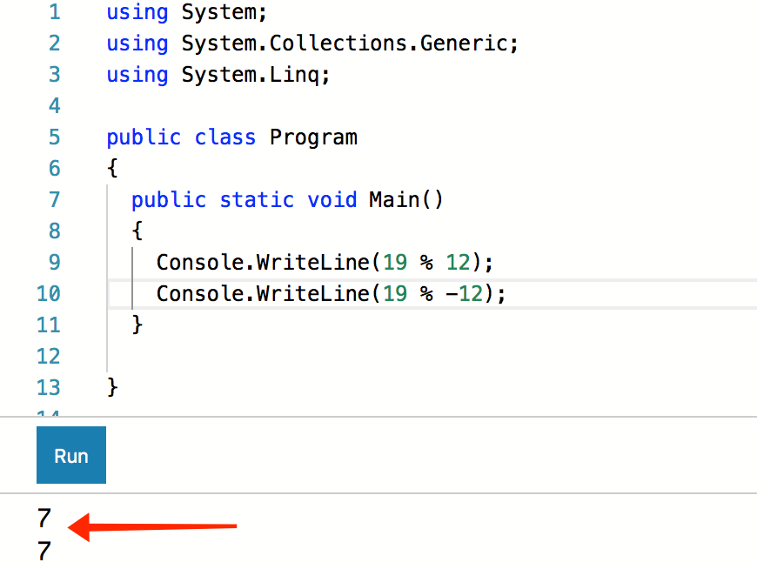This screenshot has width=757, height=569.
Task: Click the 'Program' class name
Action: (x=313, y=137)
